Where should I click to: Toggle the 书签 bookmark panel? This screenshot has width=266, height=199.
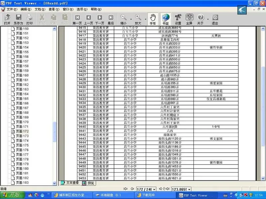coord(166,19)
